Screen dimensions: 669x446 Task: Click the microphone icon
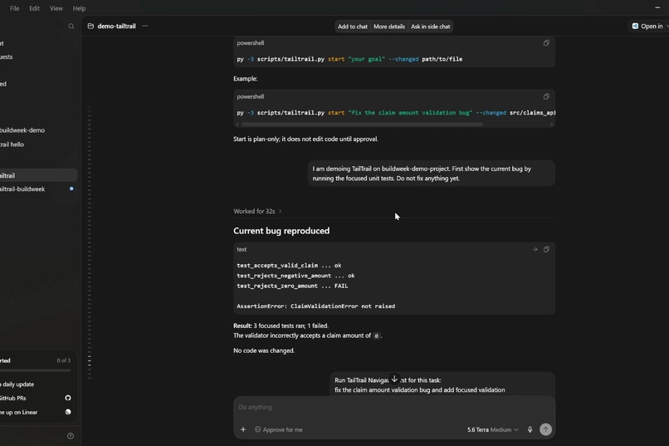click(x=530, y=429)
